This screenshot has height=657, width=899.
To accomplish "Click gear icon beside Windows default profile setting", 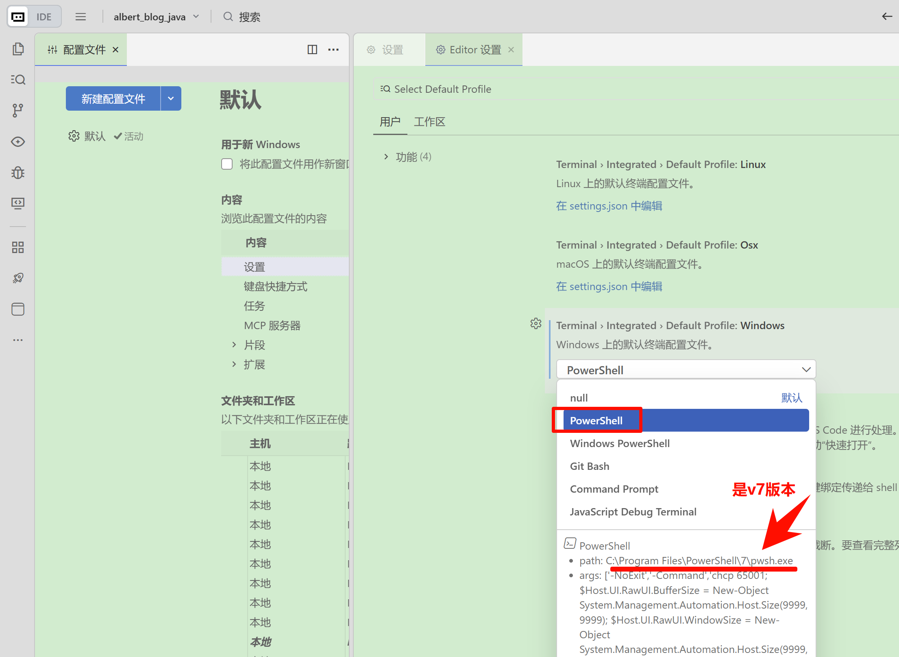I will coord(535,323).
